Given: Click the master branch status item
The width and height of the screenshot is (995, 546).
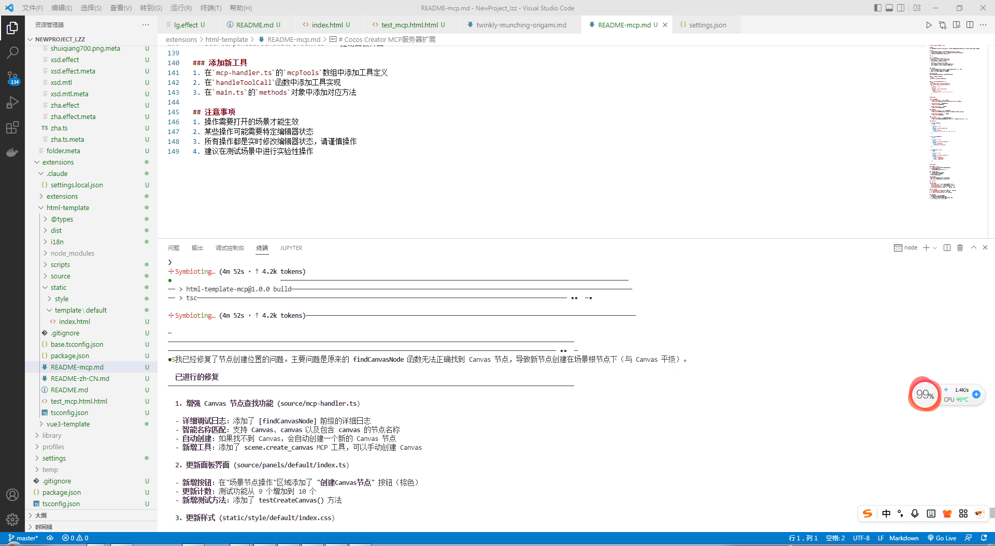Looking at the screenshot, I should pyautogui.click(x=23, y=538).
